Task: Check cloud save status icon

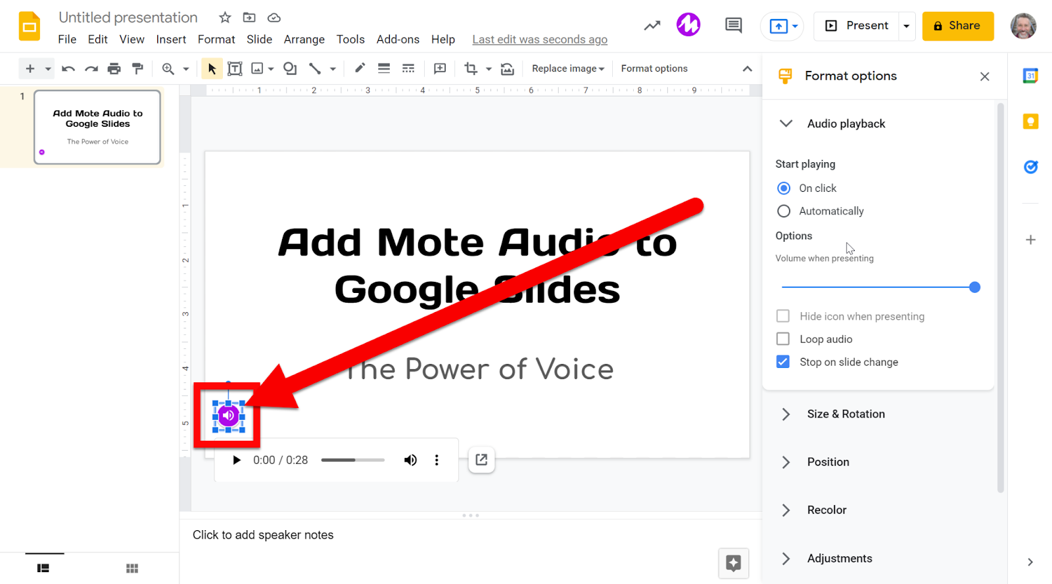Action: tap(274, 18)
